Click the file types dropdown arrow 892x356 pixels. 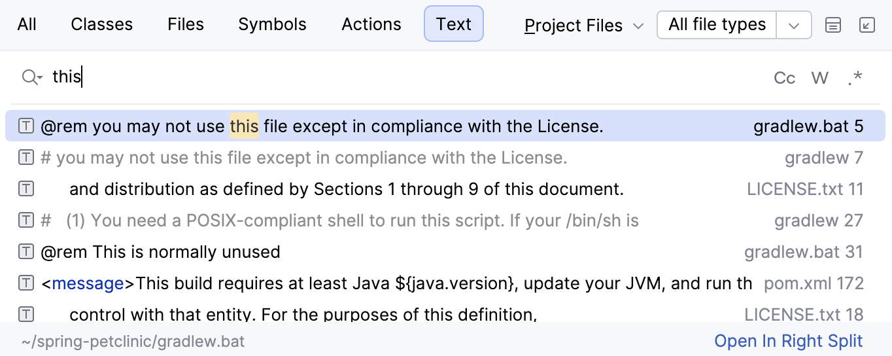(x=794, y=26)
